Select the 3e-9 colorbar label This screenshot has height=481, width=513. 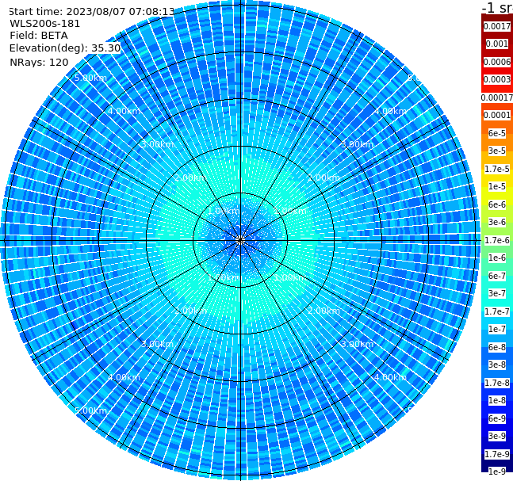497,436
